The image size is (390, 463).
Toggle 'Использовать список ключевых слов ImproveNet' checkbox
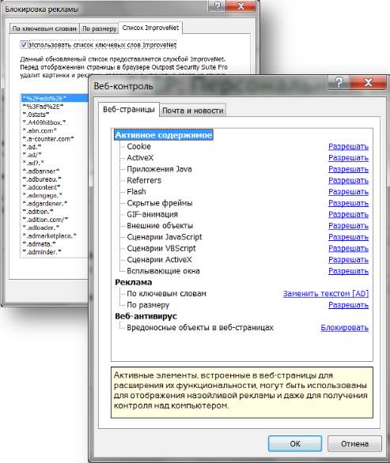pos(24,45)
